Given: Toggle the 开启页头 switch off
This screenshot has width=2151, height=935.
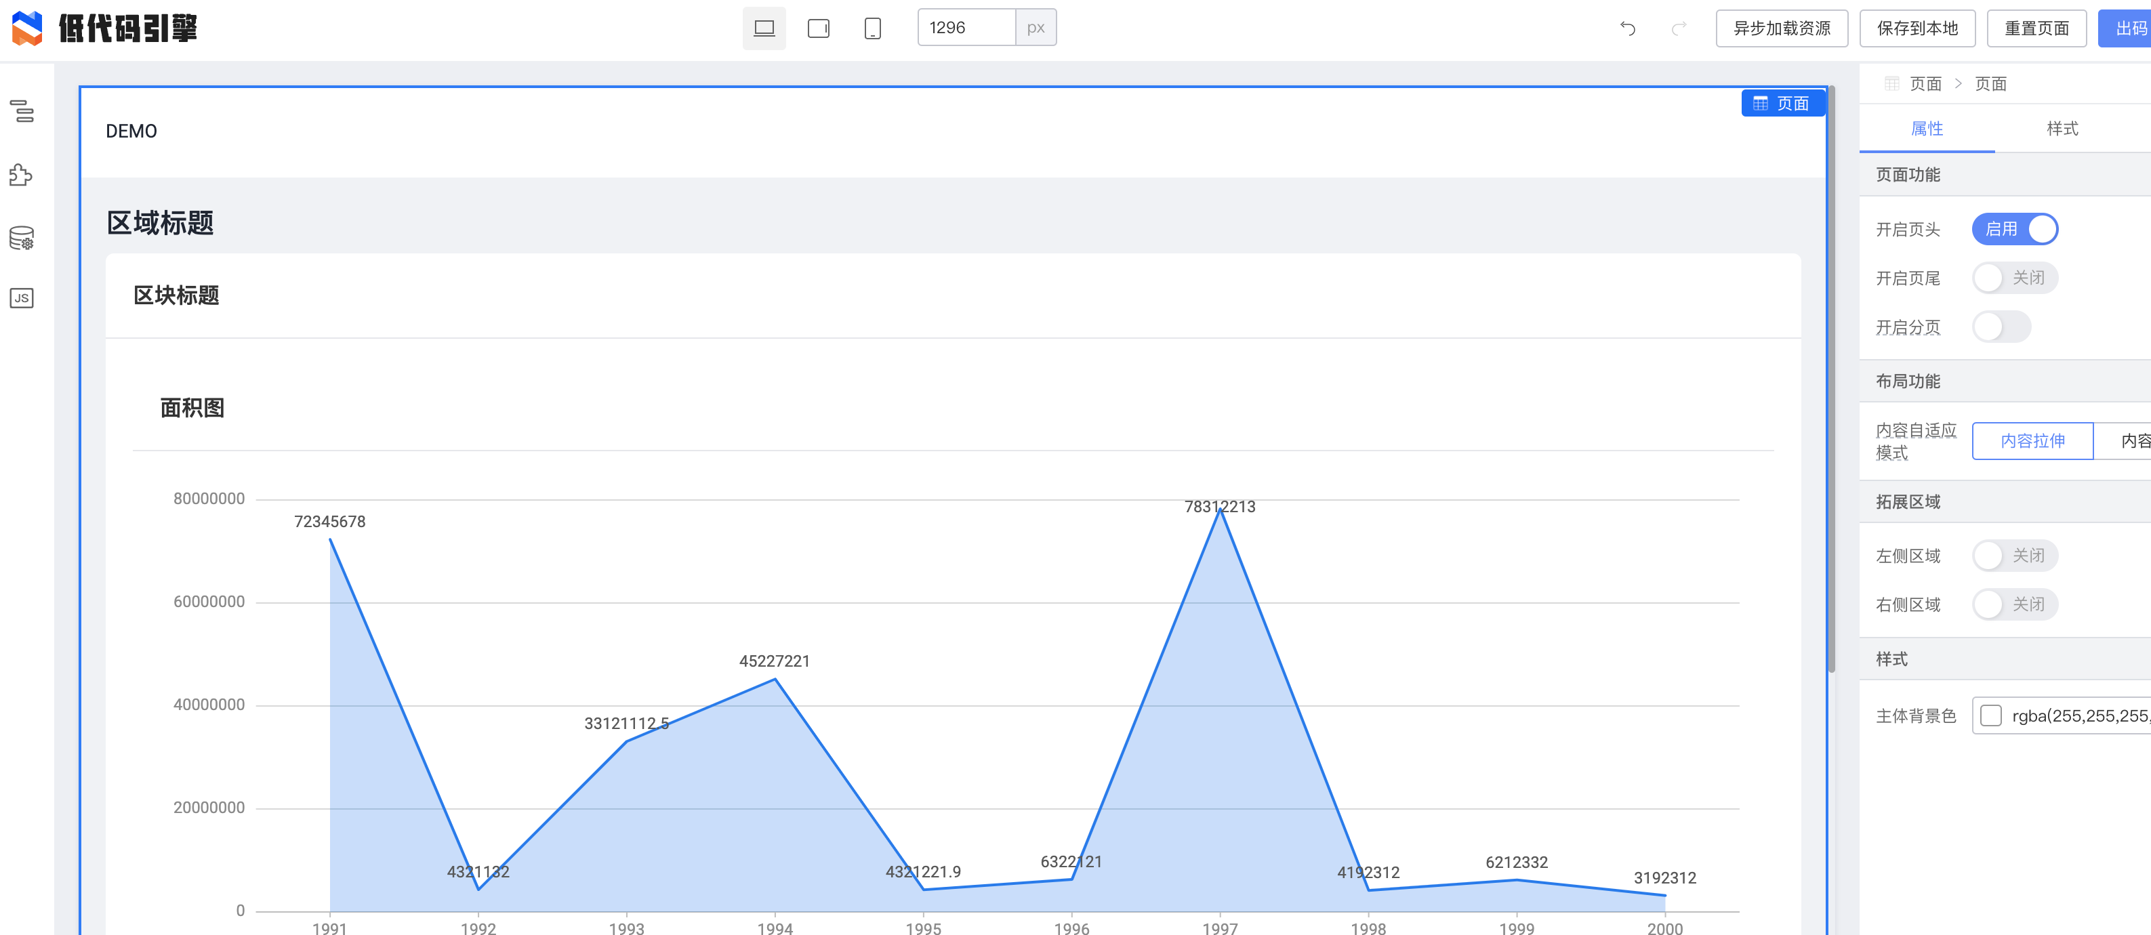Looking at the screenshot, I should (2014, 229).
